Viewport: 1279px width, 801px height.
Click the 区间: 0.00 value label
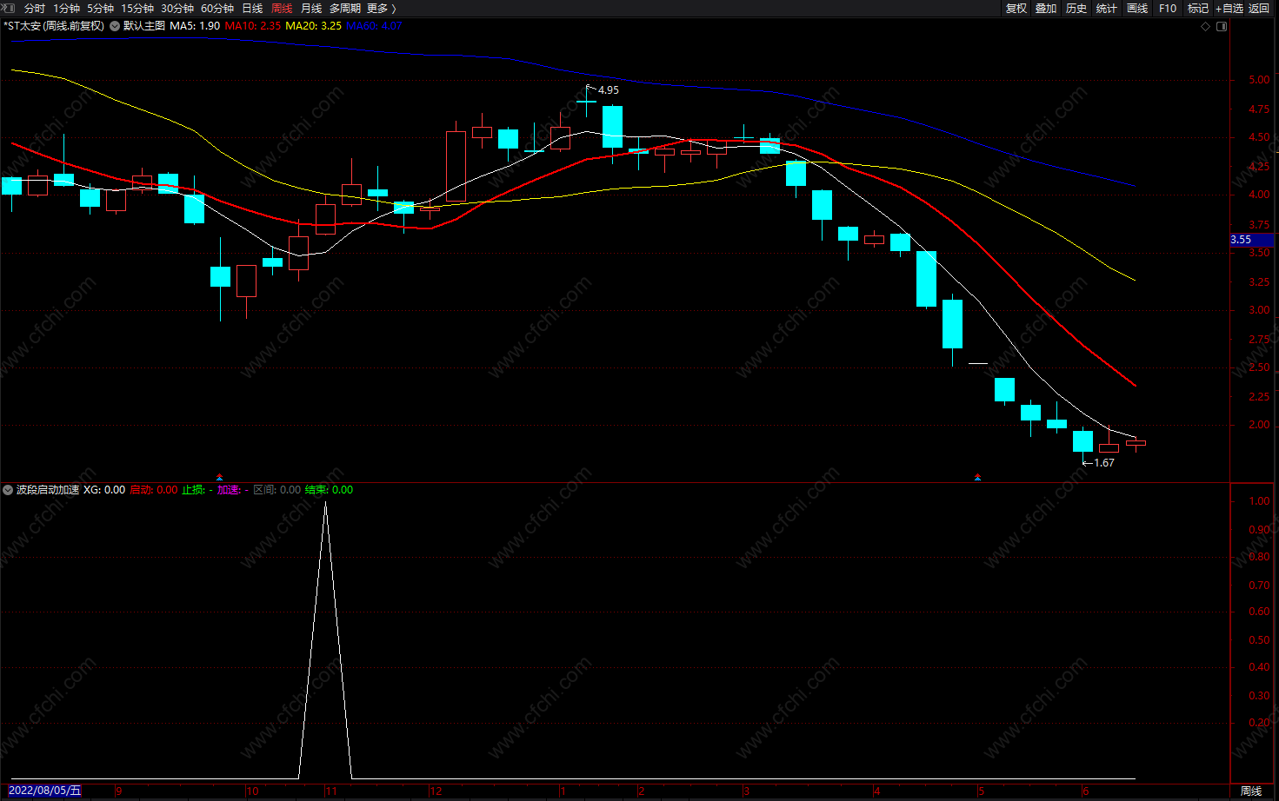(x=277, y=490)
